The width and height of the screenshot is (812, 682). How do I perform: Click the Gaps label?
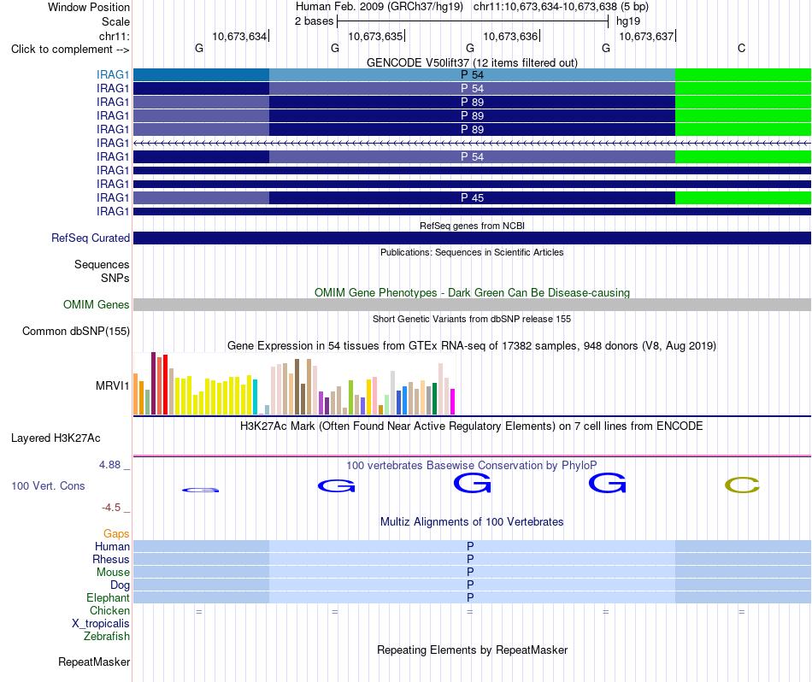tap(116, 533)
